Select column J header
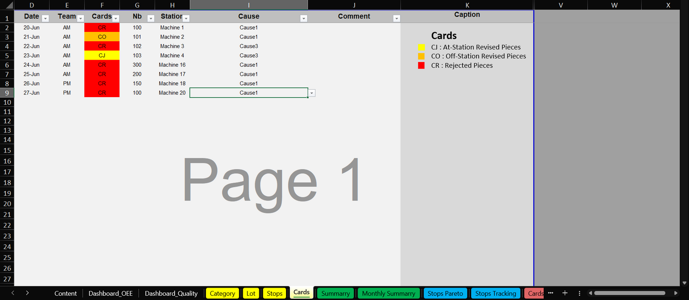This screenshot has height=300, width=689. [354, 5]
